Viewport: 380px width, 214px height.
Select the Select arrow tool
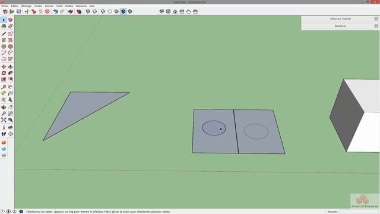click(x=4, y=20)
